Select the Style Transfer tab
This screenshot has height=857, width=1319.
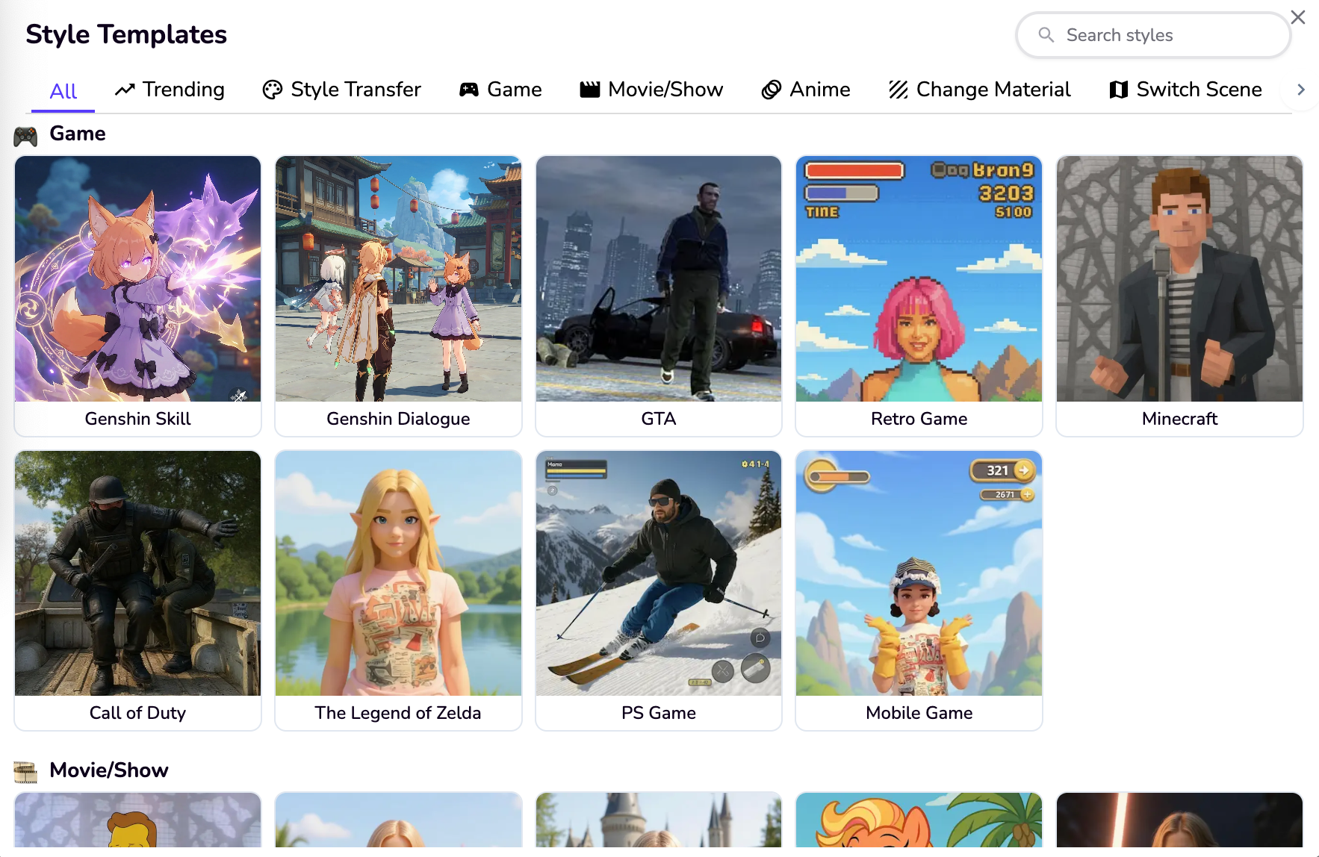[x=342, y=90]
